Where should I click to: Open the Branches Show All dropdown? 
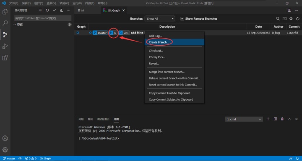(x=160, y=19)
